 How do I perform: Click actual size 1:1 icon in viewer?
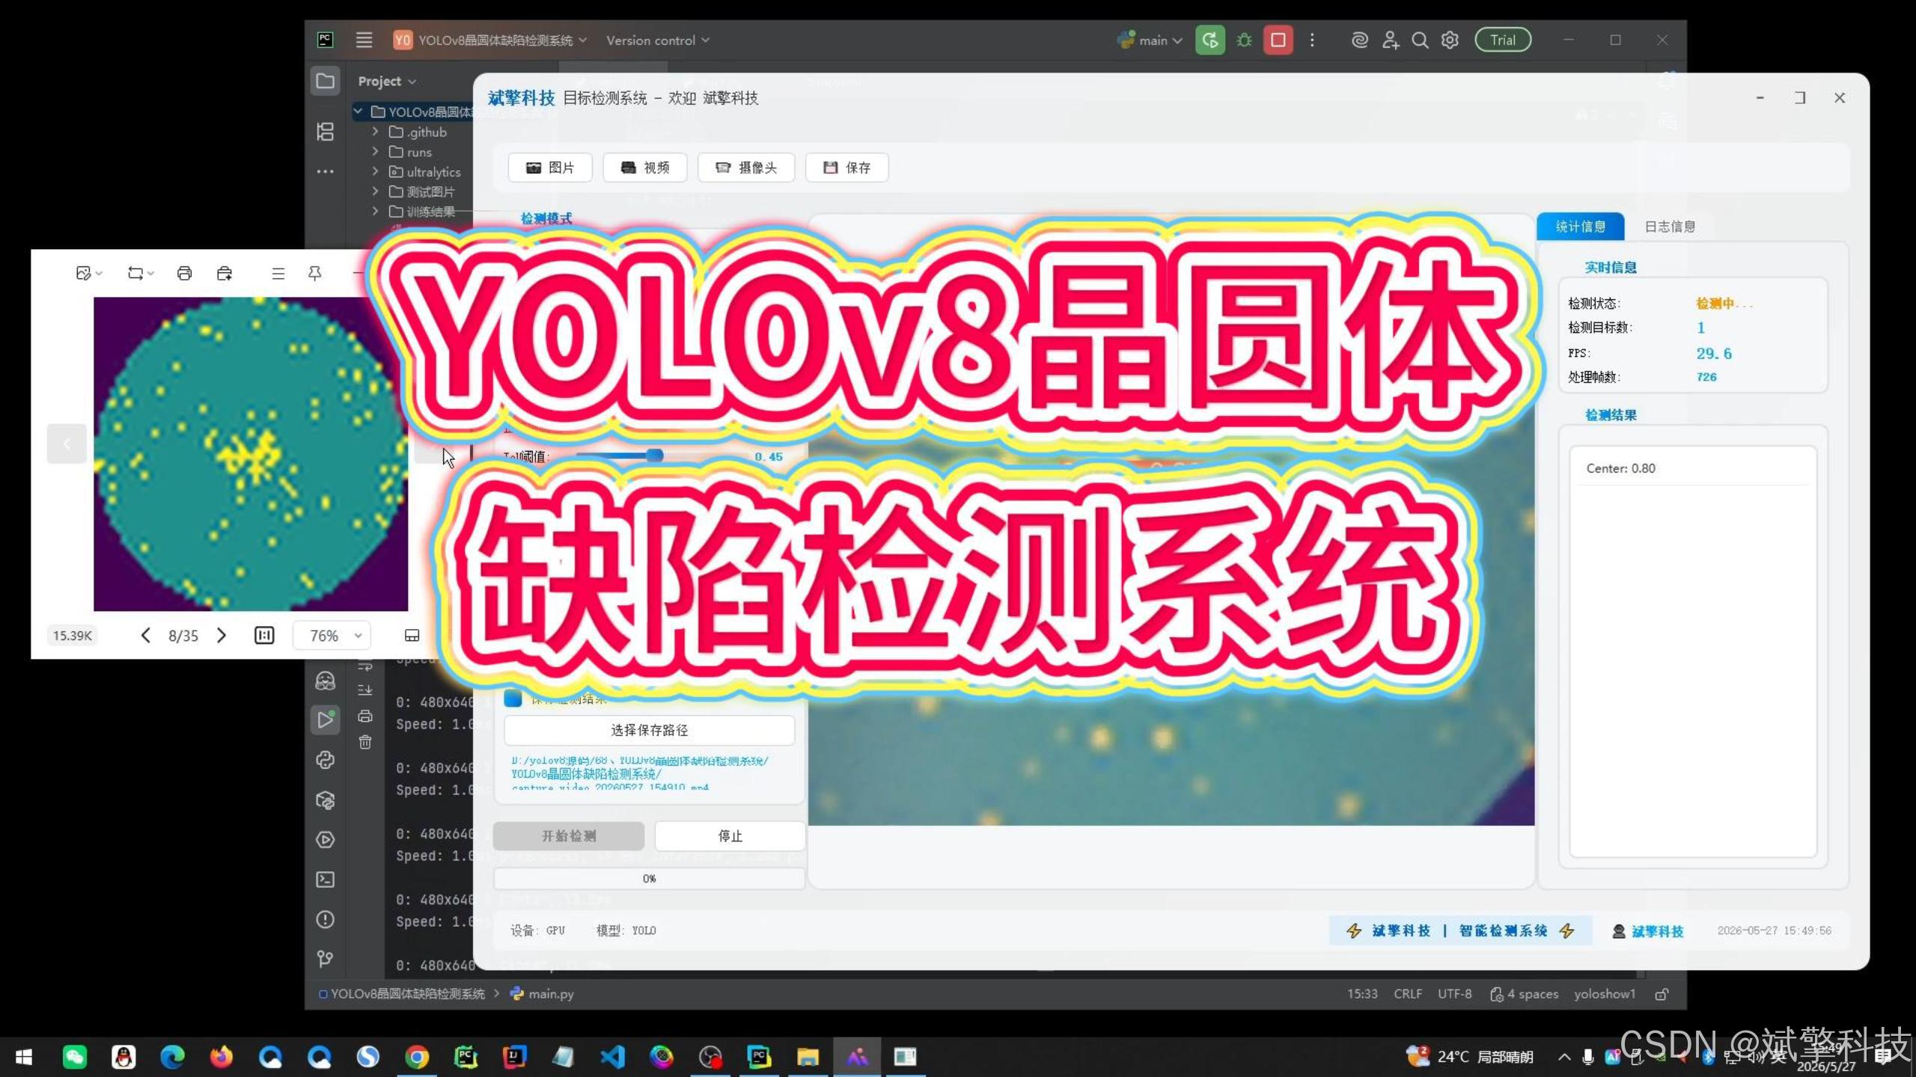[264, 635]
